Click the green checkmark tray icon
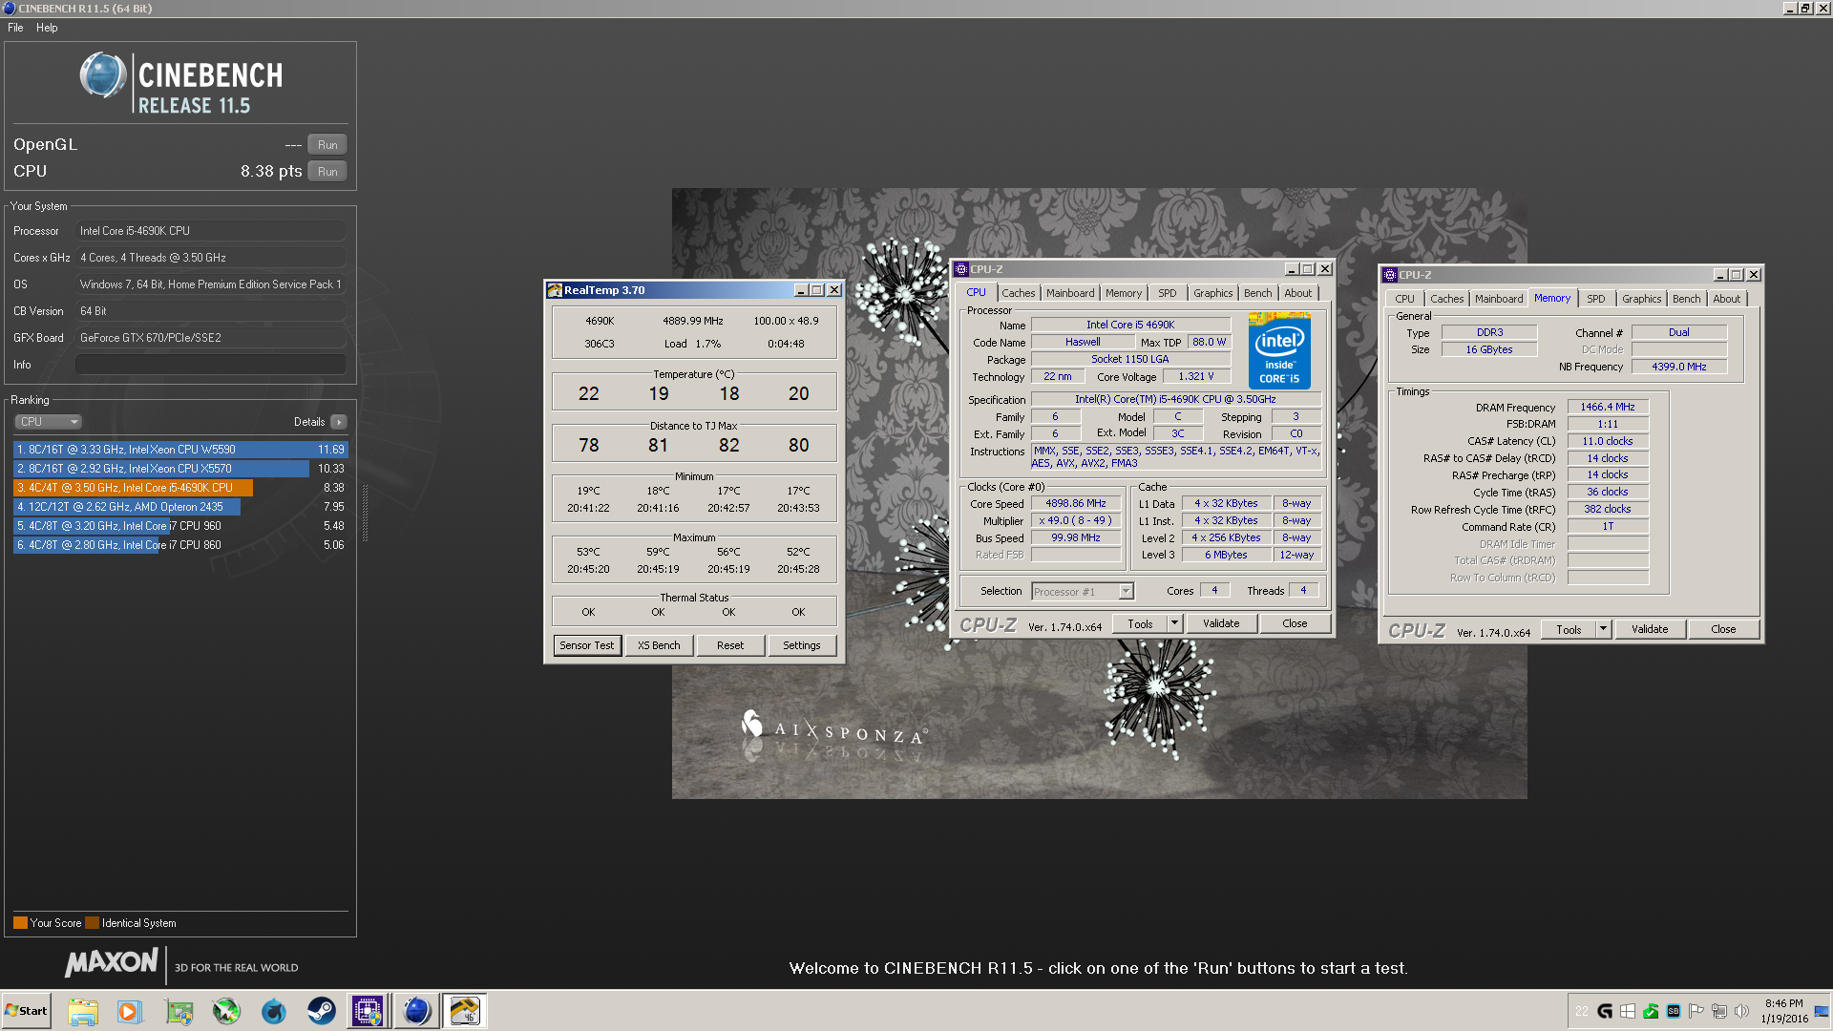Viewport: 1833px width, 1031px height. pos(1651,1011)
